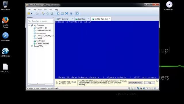Click the library horizontal scrollbar thumb
Viewport: 184px width, 104px height.
[x=38, y=84]
